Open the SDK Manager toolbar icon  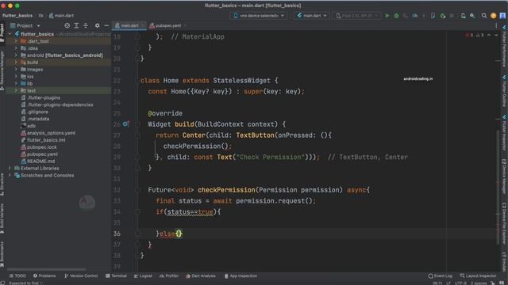(x=472, y=16)
